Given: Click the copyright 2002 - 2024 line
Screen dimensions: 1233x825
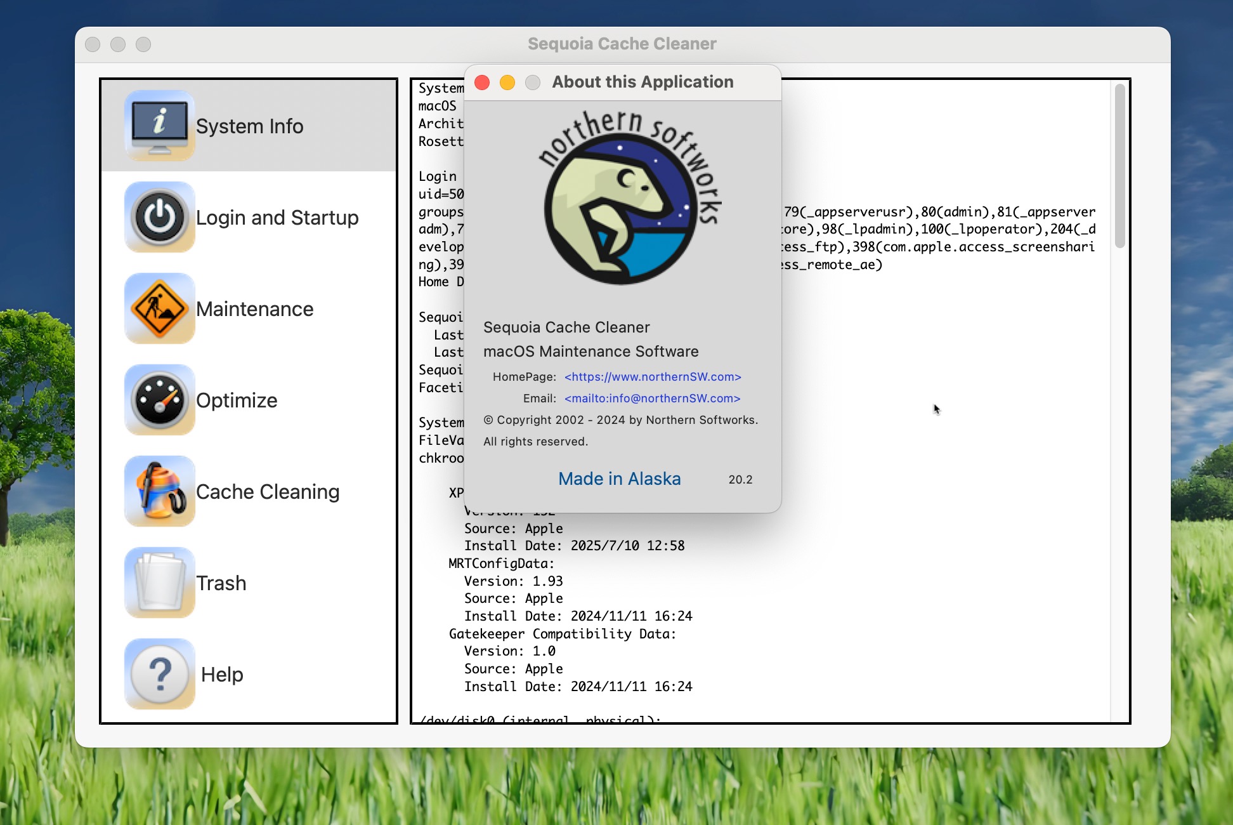Looking at the screenshot, I should click(621, 420).
